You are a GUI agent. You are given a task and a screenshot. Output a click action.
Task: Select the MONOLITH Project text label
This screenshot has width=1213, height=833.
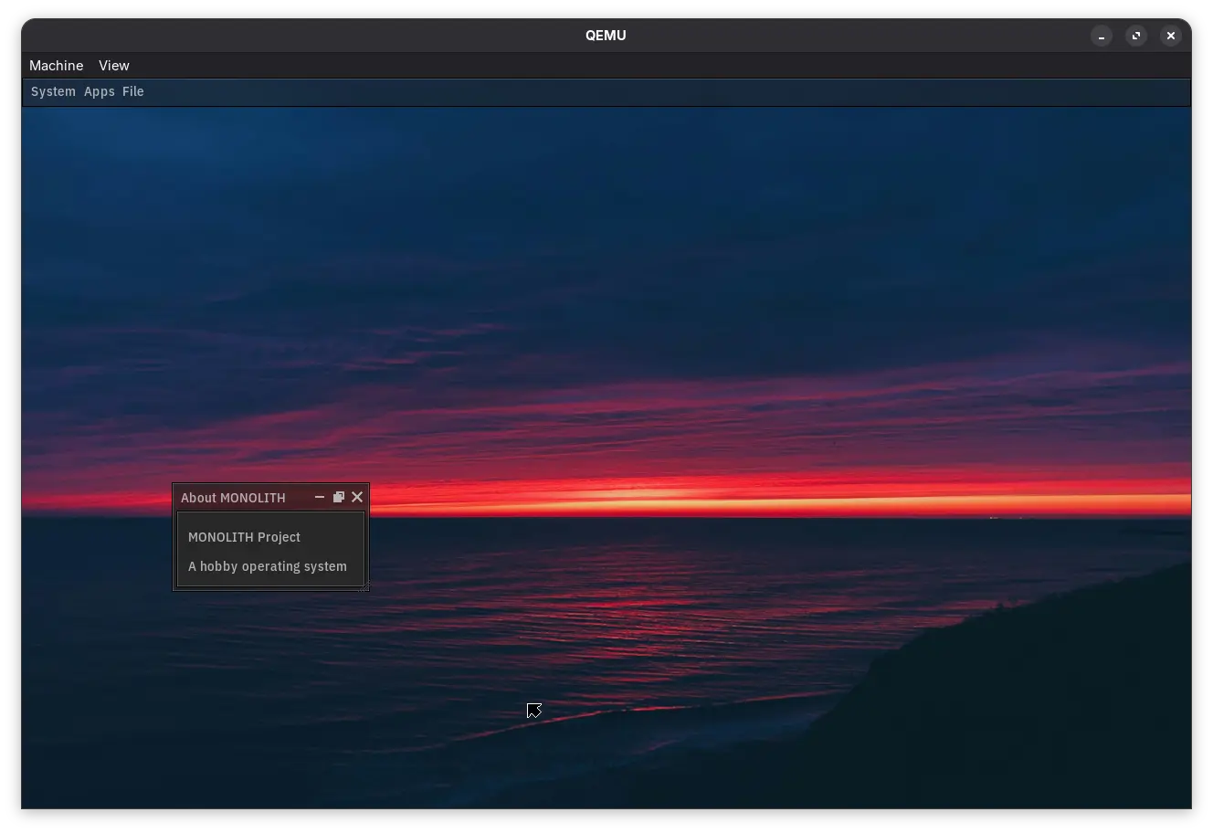(x=244, y=537)
